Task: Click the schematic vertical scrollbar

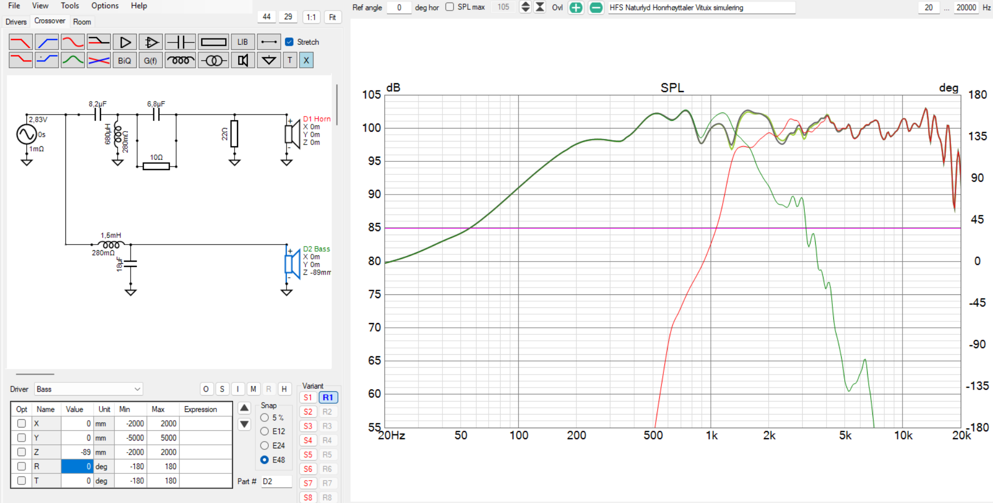Action: click(x=337, y=105)
